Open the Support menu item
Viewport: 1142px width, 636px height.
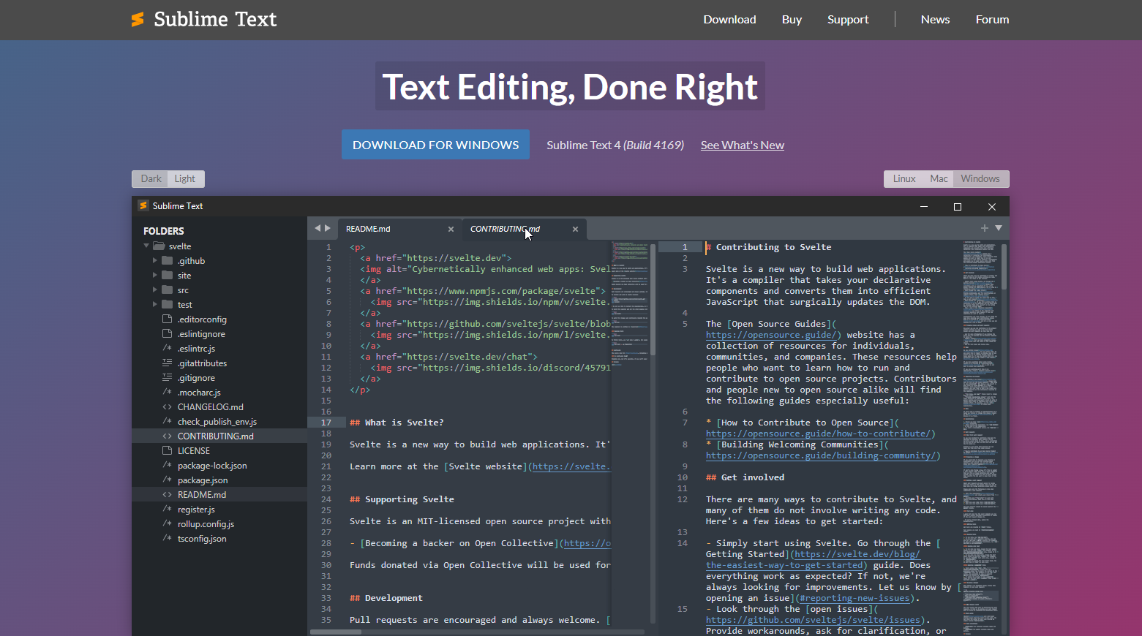point(848,20)
